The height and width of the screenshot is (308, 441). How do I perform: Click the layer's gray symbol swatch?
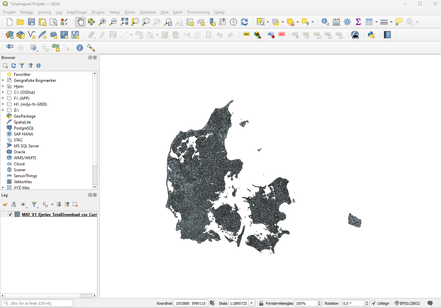click(17, 214)
